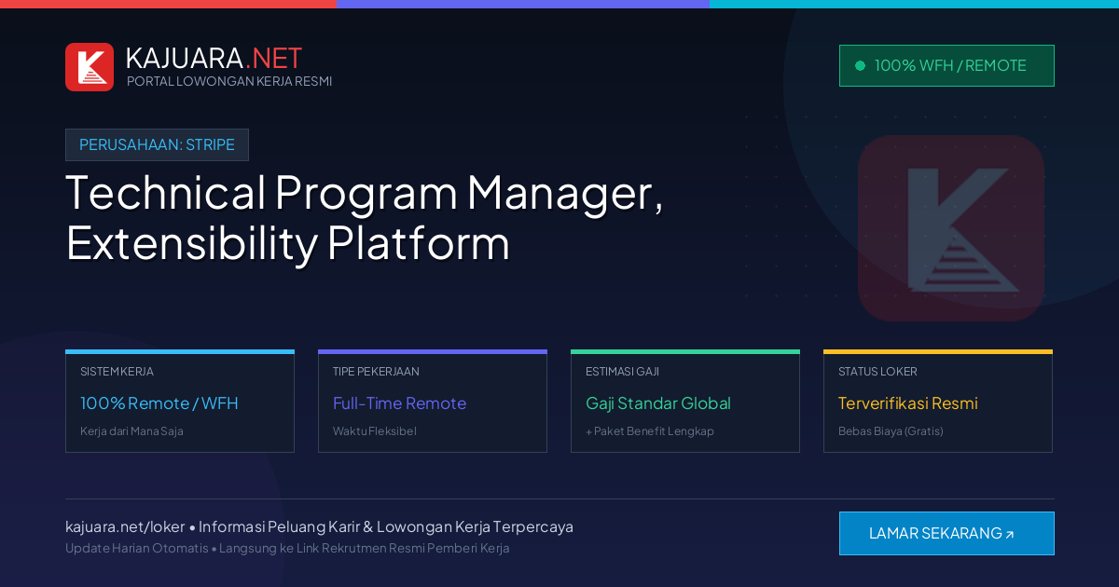Click the Kerja dari Mana Saja text
This screenshot has height=587, width=1119.
pos(131,431)
